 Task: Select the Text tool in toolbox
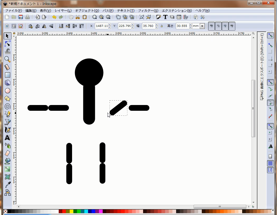pyautogui.click(x=8, y=138)
